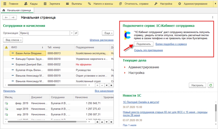Move down one row in employee list

point(107,85)
